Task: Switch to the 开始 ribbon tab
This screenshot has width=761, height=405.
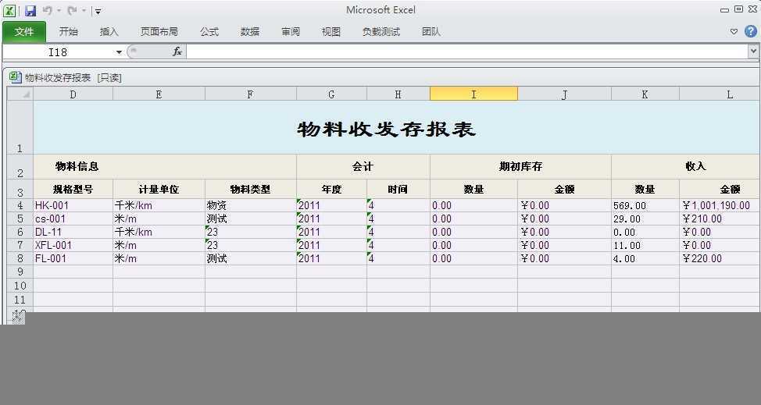Action: [69, 32]
